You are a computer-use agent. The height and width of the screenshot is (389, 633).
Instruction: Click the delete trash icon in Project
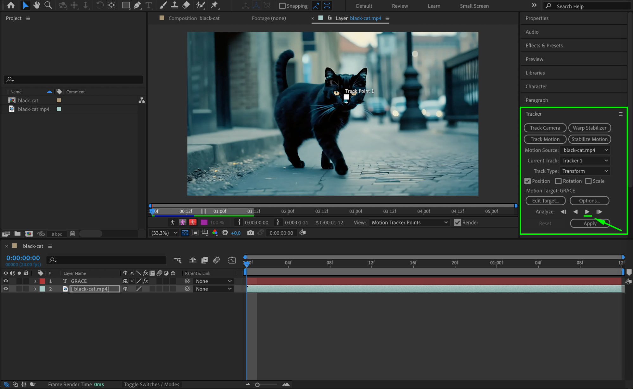point(73,234)
